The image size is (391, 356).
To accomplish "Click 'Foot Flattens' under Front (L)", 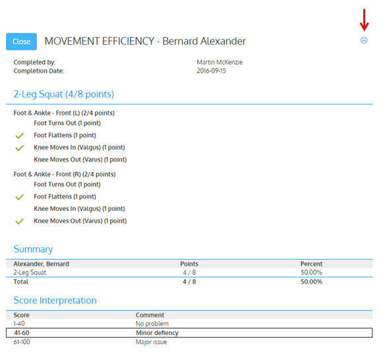I will point(65,135).
